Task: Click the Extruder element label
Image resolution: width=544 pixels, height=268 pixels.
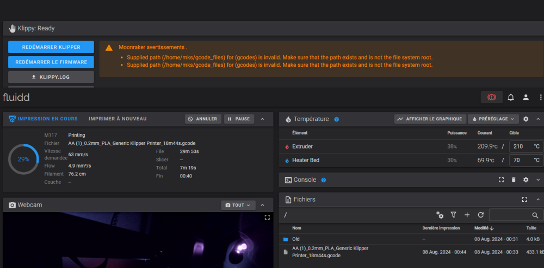Action: [x=302, y=146]
